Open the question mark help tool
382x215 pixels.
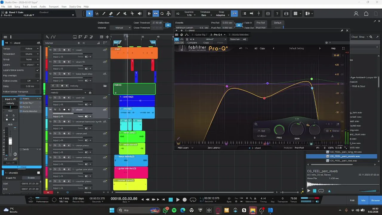point(277,13)
